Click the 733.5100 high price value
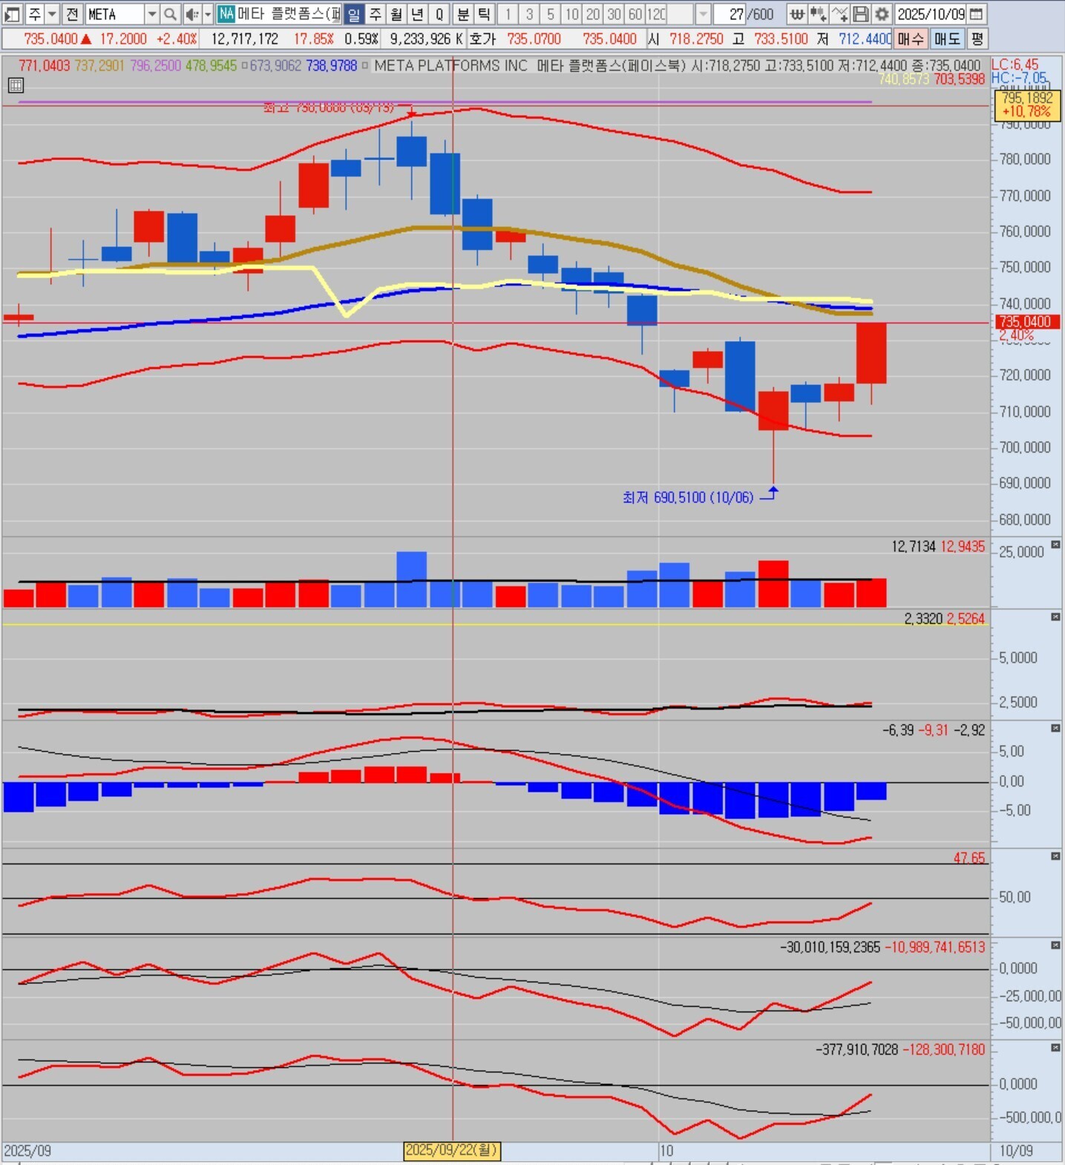1065x1165 pixels. click(x=781, y=39)
